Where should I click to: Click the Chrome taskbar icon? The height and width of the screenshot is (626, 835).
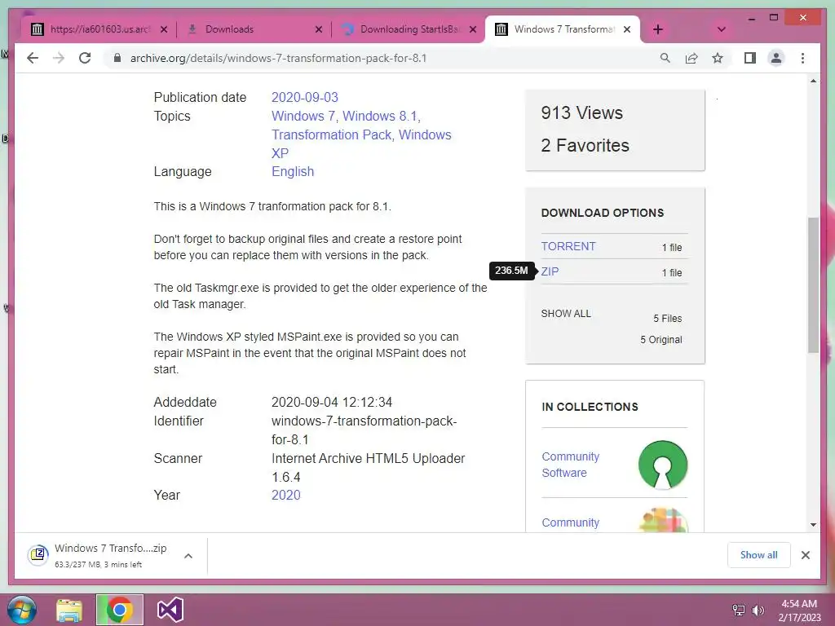tap(119, 610)
